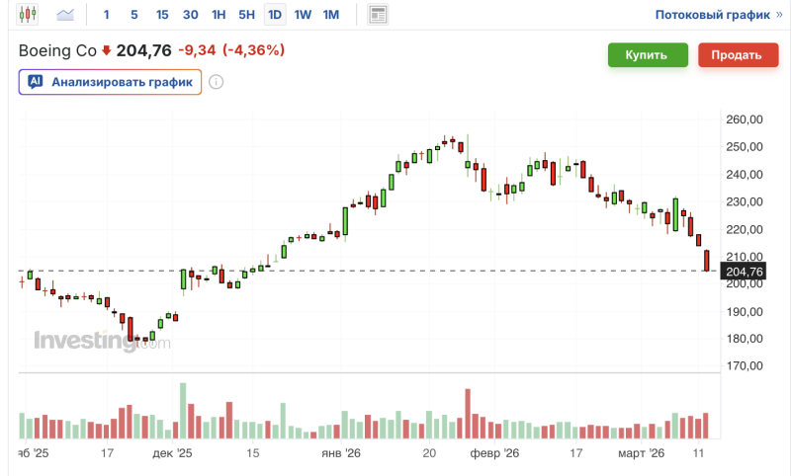This screenshot has width=791, height=476.
Task: Switch to the 5H timeframe
Action: coord(247,15)
